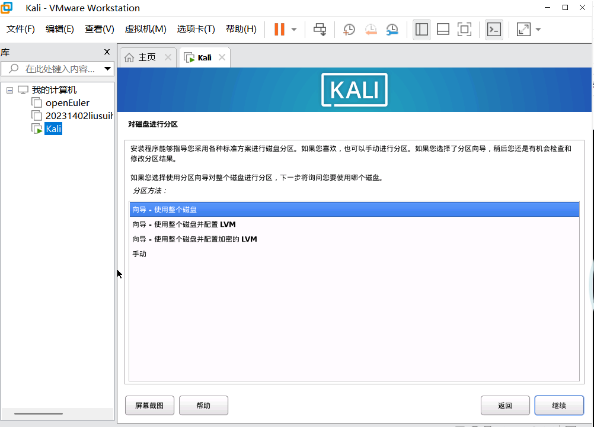Switch to the Kali tab
This screenshot has width=594, height=427.
pos(205,57)
